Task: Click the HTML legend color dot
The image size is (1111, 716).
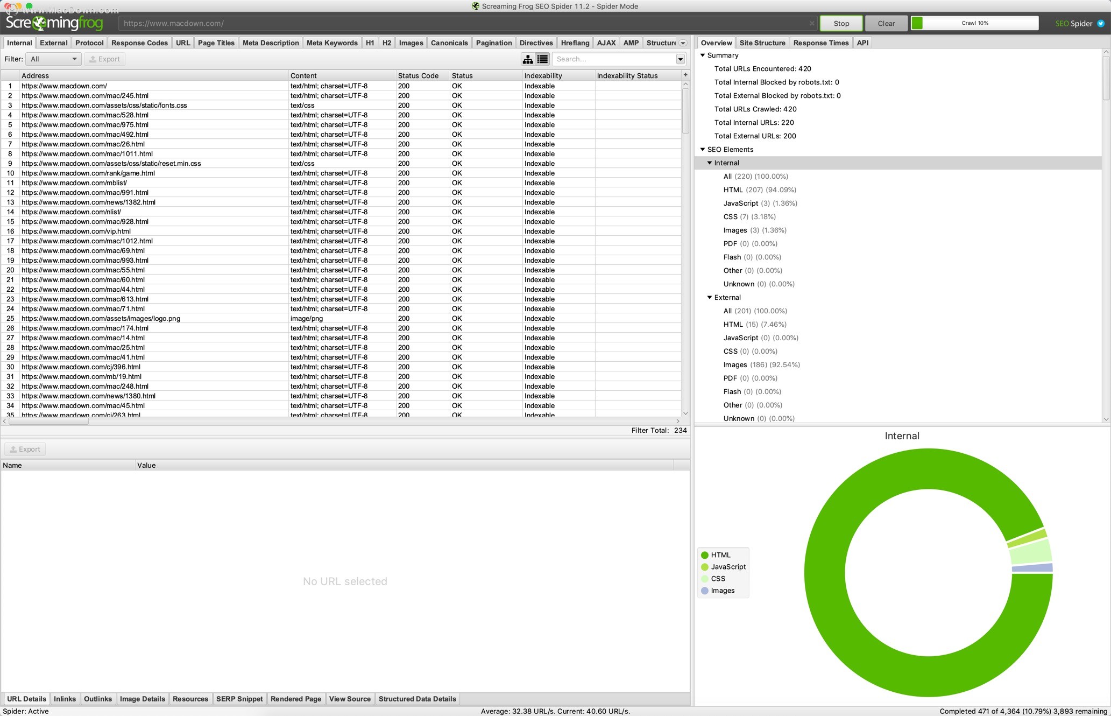Action: pyautogui.click(x=705, y=555)
